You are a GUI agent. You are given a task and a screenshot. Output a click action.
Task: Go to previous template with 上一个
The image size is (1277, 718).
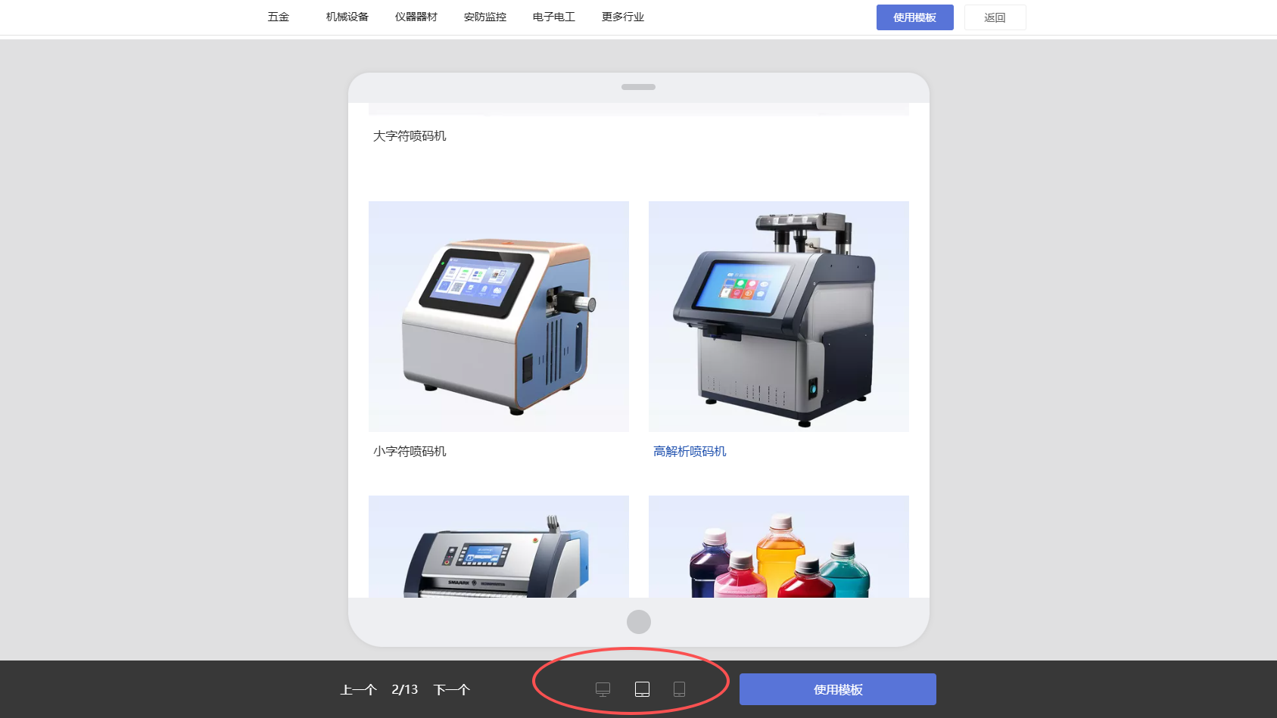pyautogui.click(x=358, y=689)
